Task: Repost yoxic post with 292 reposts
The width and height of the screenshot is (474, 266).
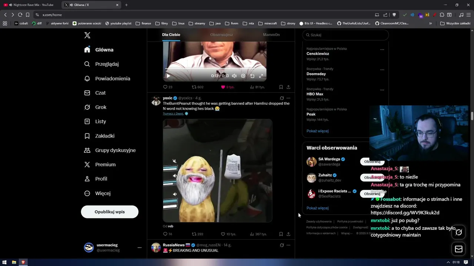Action: click(x=197, y=234)
